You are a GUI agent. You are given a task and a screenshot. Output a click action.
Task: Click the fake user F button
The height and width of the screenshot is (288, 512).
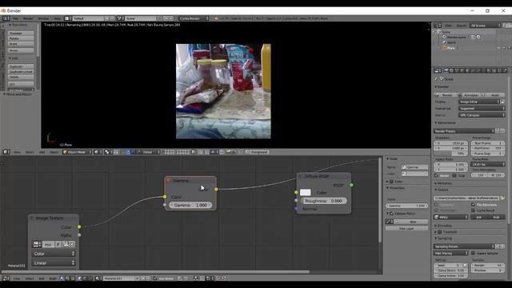(58, 244)
